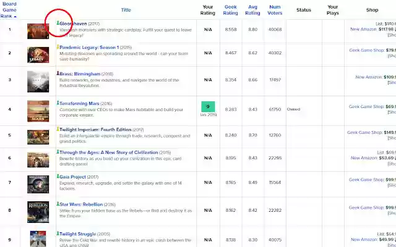Open the Twilight Struggle cover thumbnail
Viewport: 396px width, 247px height.
38,239
